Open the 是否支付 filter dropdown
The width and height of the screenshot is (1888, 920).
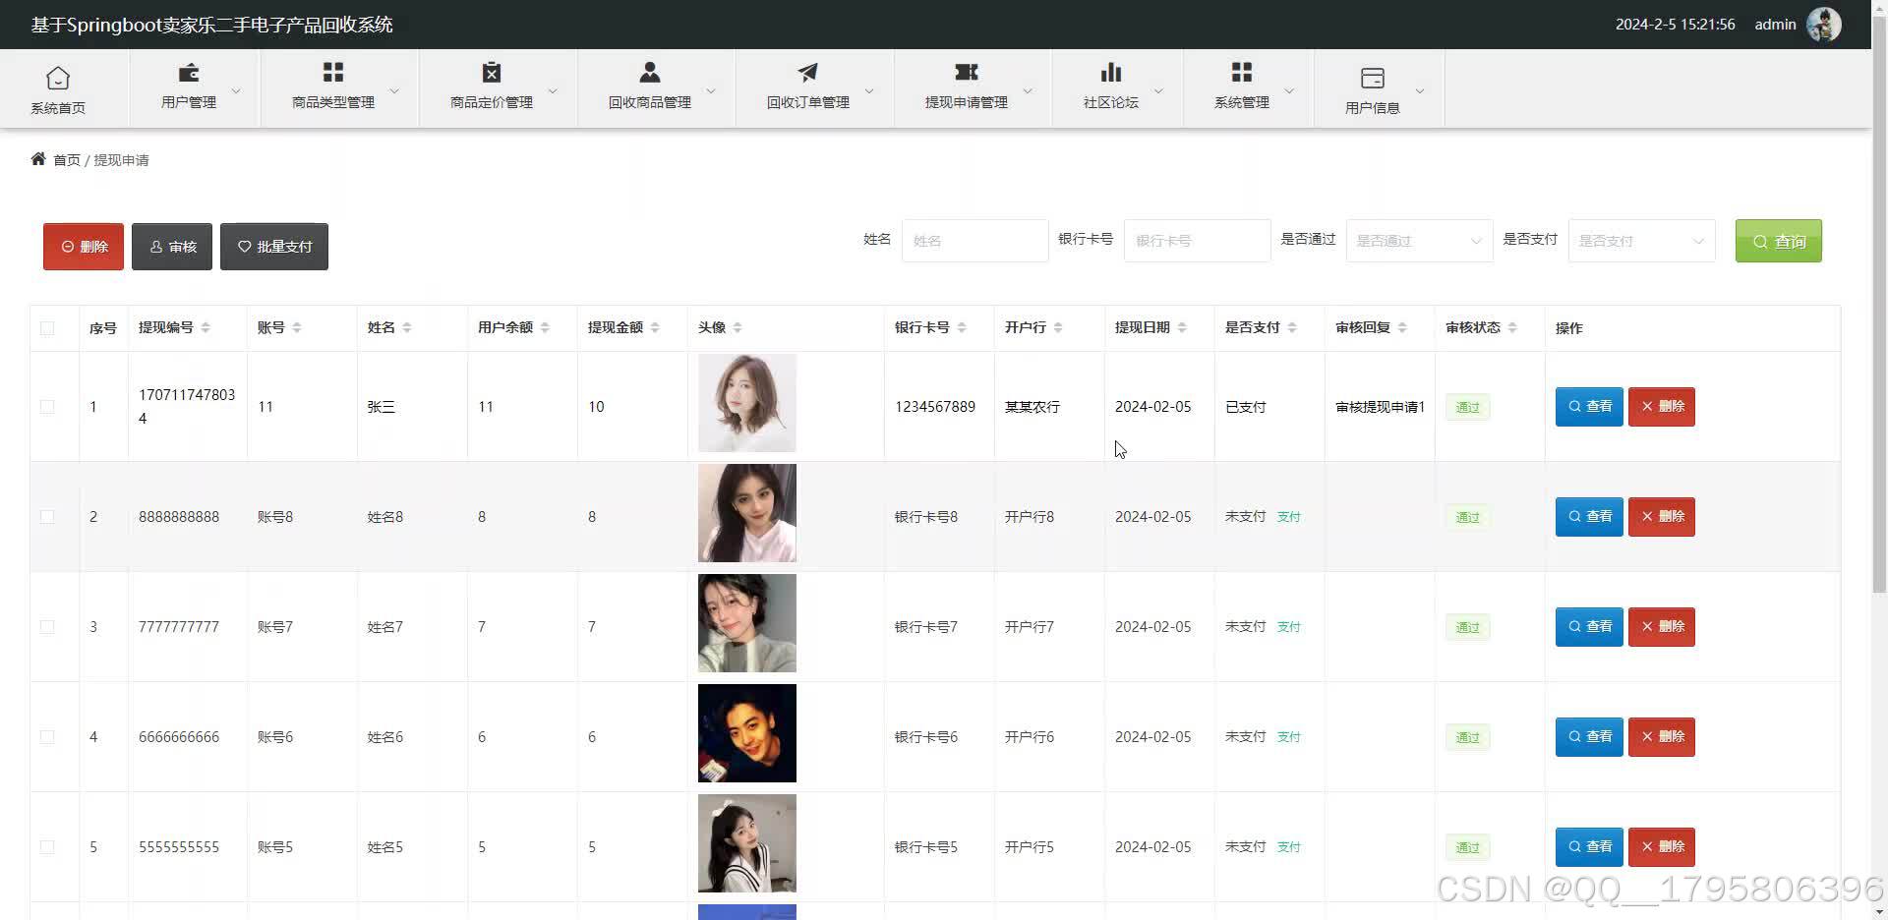click(1641, 241)
